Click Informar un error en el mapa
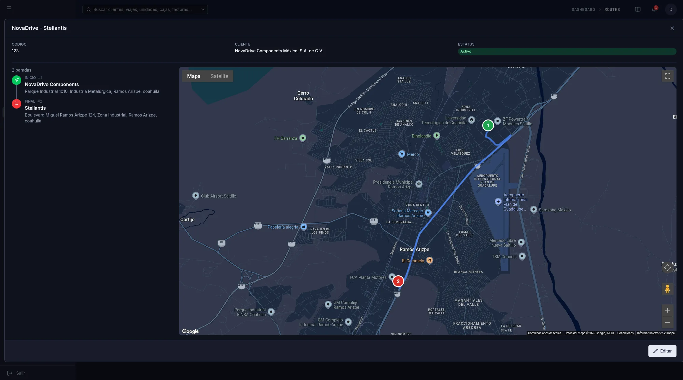The width and height of the screenshot is (683, 380). click(x=656, y=333)
